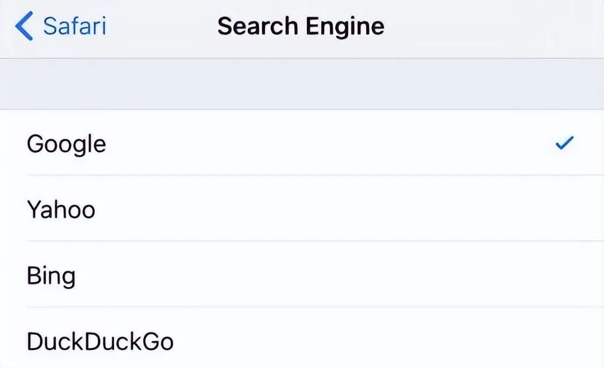Click the gray section header above Google
Image resolution: width=604 pixels, height=368 pixels.
(302, 84)
